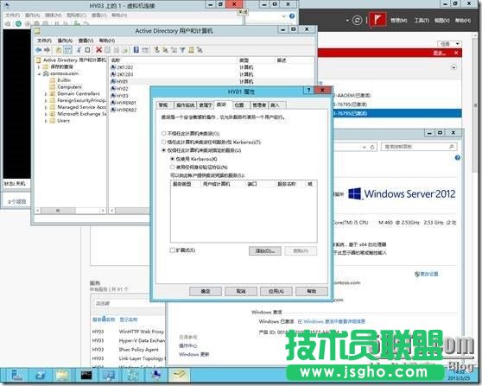Open the View menu in Active Directory window
Viewport: 482px width, 386px height.
pyautogui.click(x=86, y=41)
